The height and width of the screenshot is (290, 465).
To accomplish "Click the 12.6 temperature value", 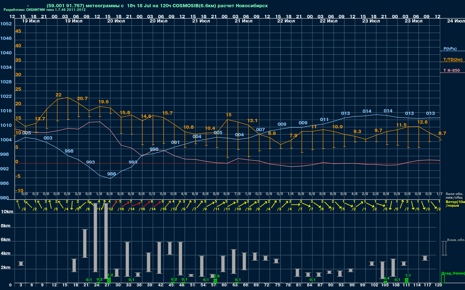I will coord(422,122).
